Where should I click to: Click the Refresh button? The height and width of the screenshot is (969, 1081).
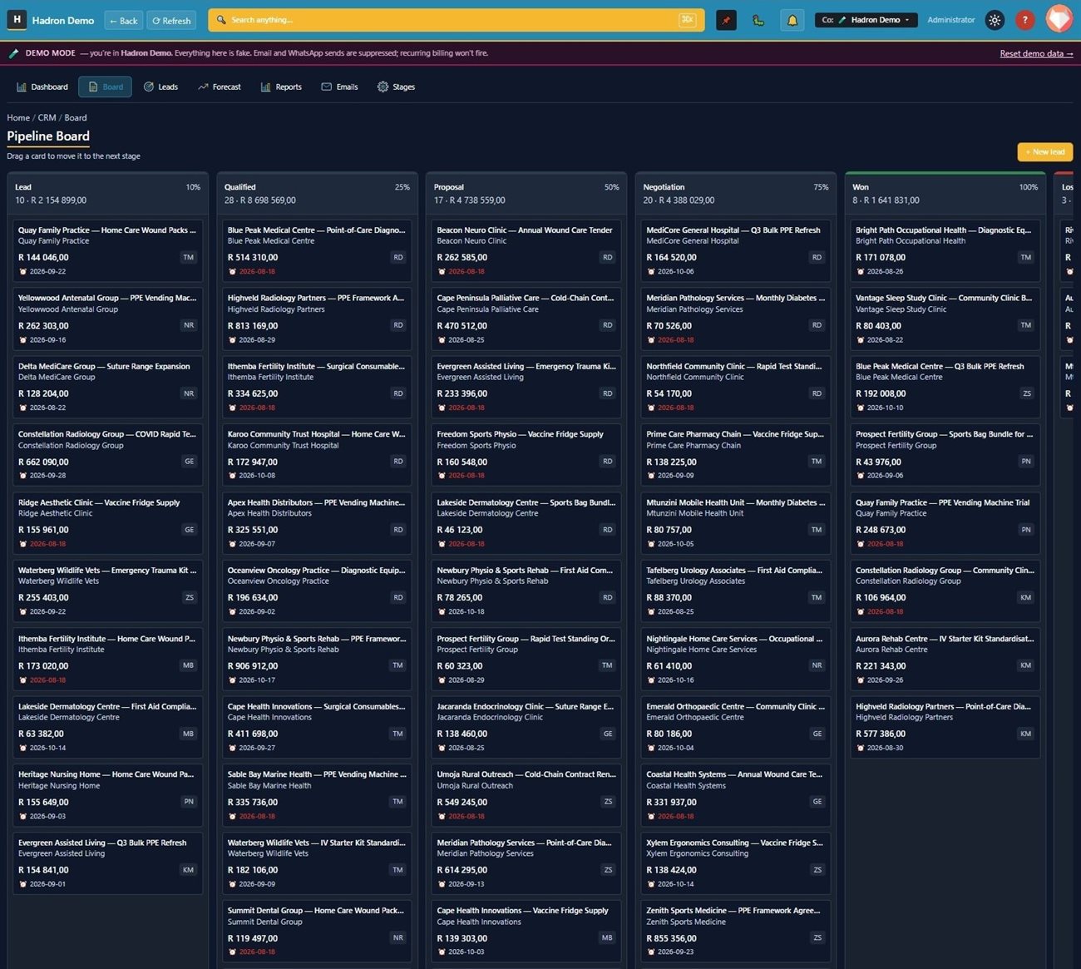pyautogui.click(x=171, y=20)
